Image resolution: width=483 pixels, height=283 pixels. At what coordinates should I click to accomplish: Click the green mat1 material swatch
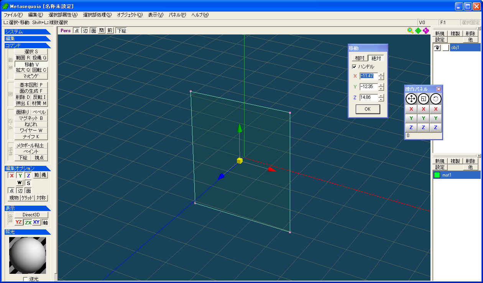pyautogui.click(x=437, y=175)
